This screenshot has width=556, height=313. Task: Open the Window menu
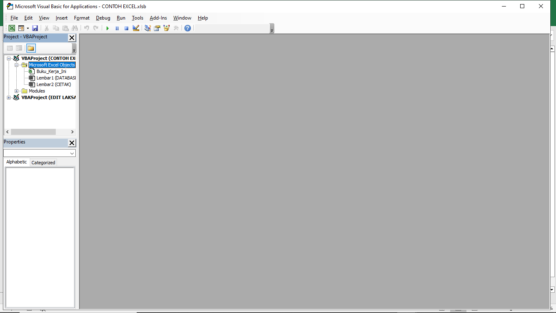click(182, 18)
